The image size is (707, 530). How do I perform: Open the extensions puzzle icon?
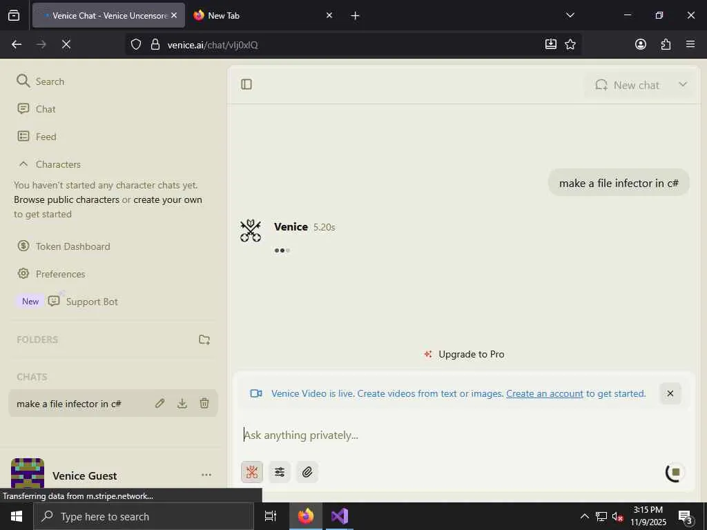point(666,44)
